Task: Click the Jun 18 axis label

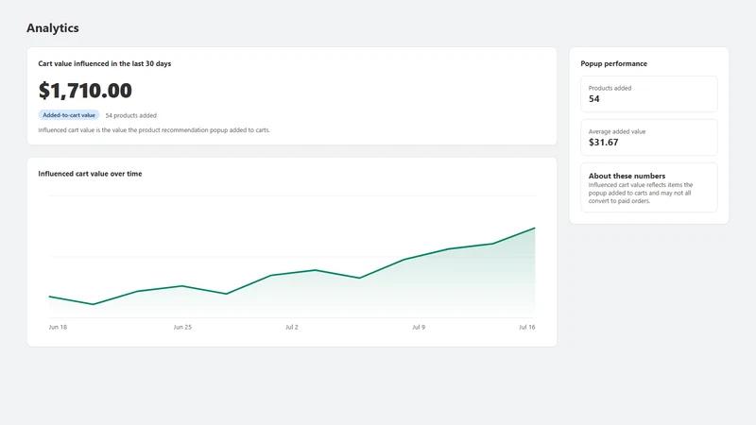Action: pos(58,327)
